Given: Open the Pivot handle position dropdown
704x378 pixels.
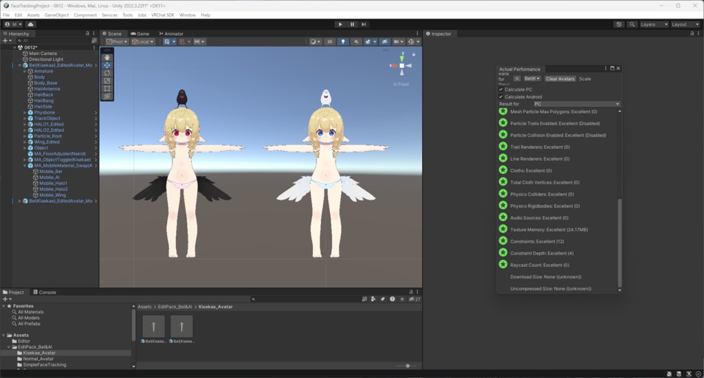Looking at the screenshot, I should 117,42.
